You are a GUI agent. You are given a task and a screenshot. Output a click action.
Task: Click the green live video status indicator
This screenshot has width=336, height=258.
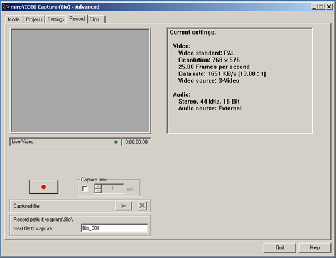pos(116,142)
